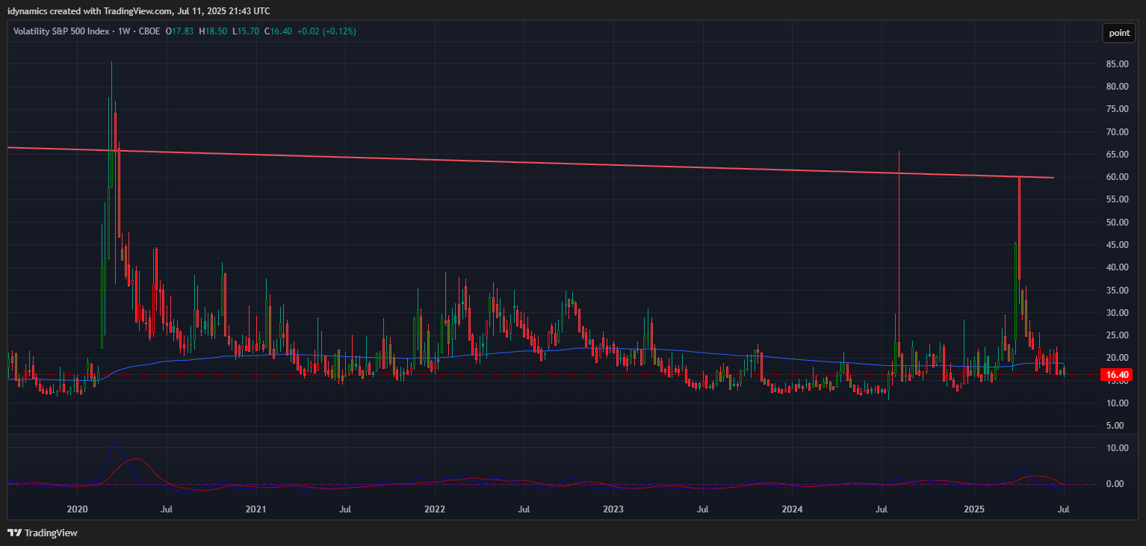
Task: Click the 85.00 price axis label
Action: tap(1117, 64)
